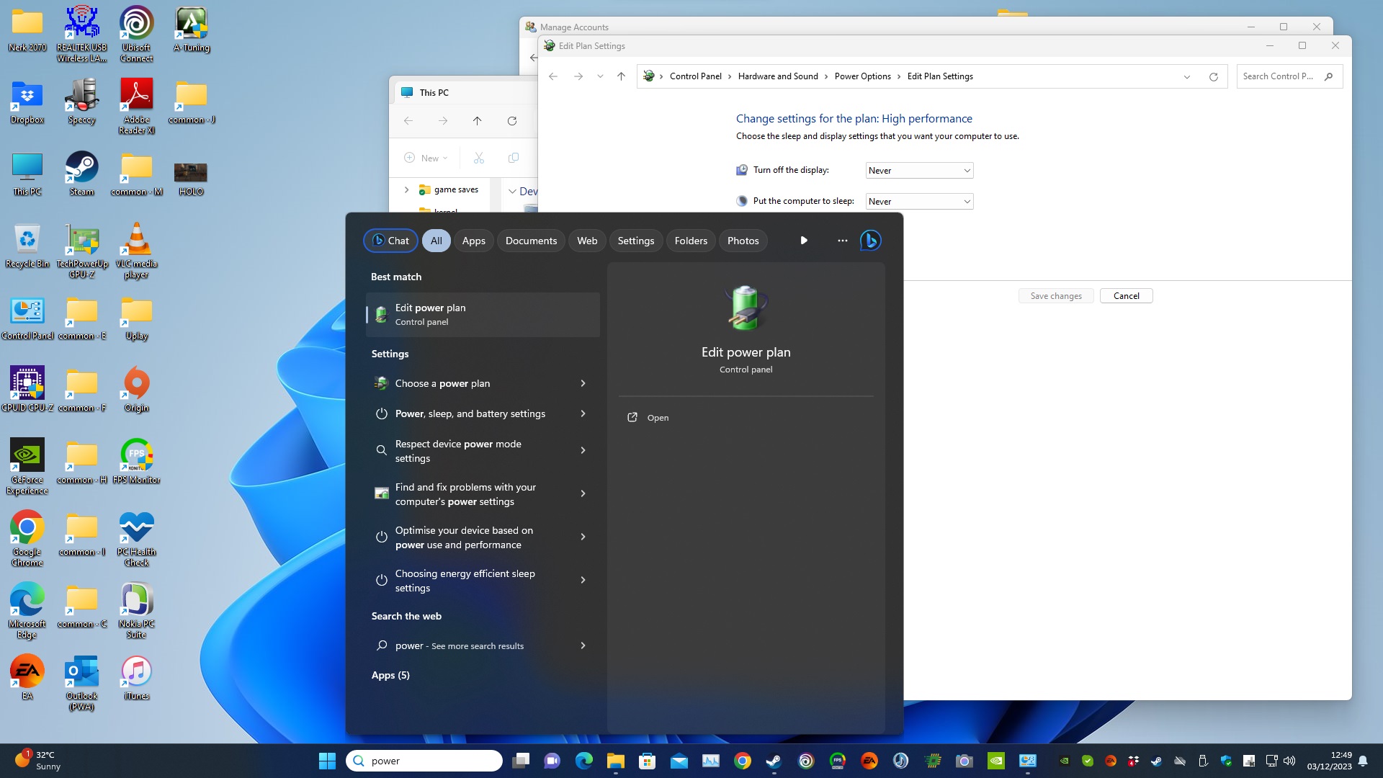Click the Documents search filter tab
This screenshot has height=778, width=1383.
tap(531, 241)
